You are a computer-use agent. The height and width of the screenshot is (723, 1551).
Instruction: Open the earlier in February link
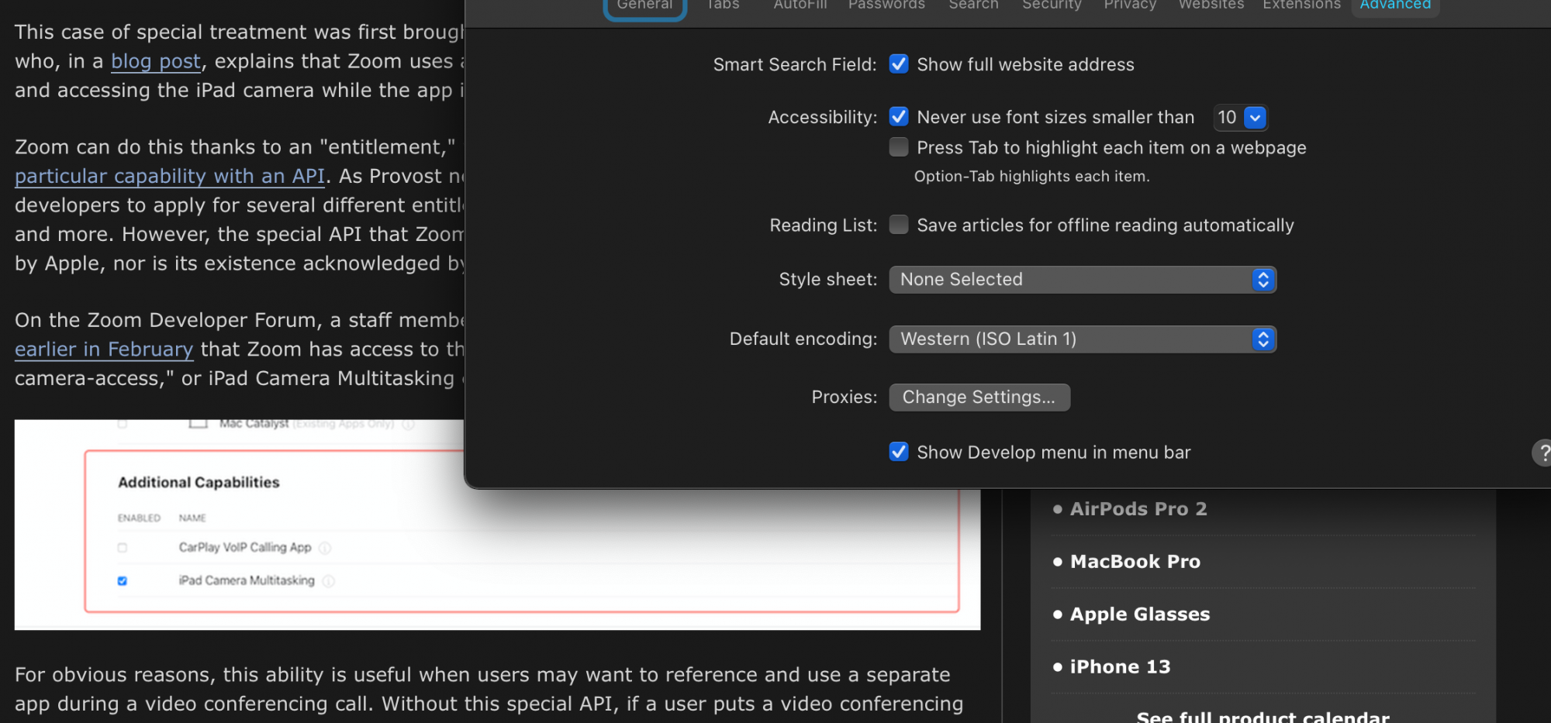[x=104, y=349]
